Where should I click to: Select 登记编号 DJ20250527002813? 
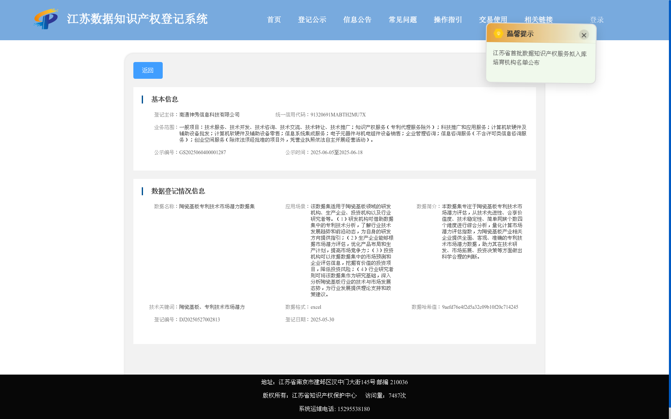pyautogui.click(x=200, y=320)
